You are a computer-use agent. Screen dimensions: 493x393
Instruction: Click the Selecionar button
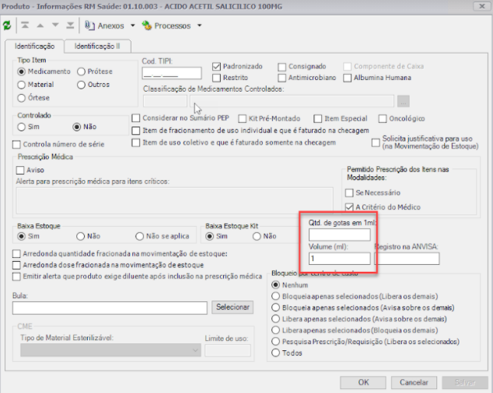(x=233, y=308)
